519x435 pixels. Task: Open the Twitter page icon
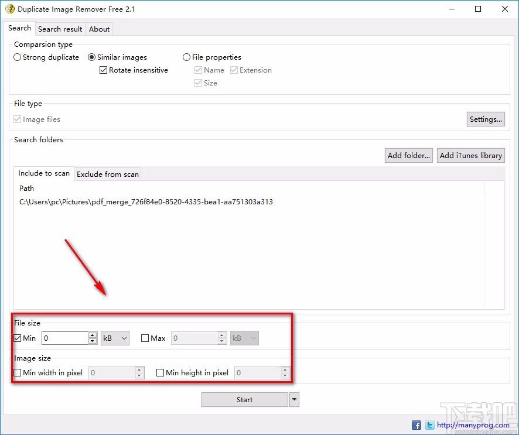429,425
